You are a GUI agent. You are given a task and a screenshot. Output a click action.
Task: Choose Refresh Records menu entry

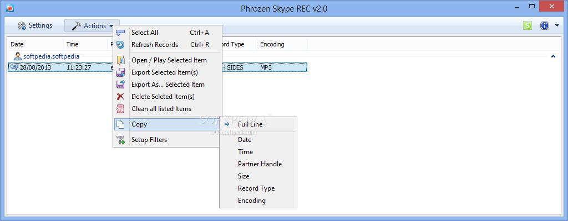click(x=168, y=45)
